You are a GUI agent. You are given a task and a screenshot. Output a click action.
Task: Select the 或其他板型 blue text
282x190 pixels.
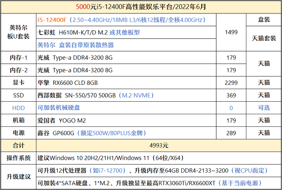click(x=125, y=33)
